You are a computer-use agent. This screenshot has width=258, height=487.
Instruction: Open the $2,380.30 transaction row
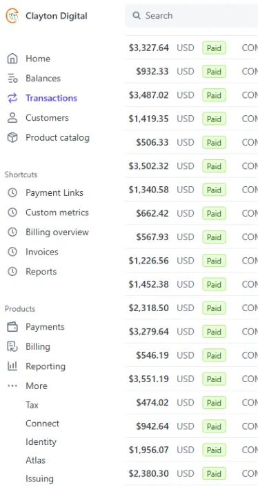[x=192, y=474]
